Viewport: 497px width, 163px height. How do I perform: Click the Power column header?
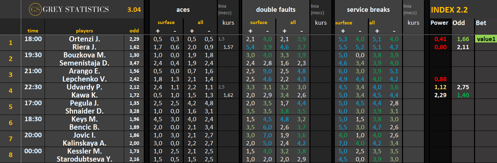point(439,23)
